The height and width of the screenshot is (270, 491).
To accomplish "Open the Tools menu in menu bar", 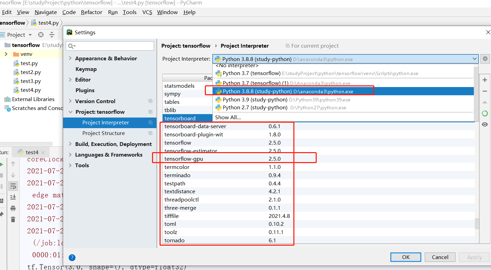I will [130, 12].
